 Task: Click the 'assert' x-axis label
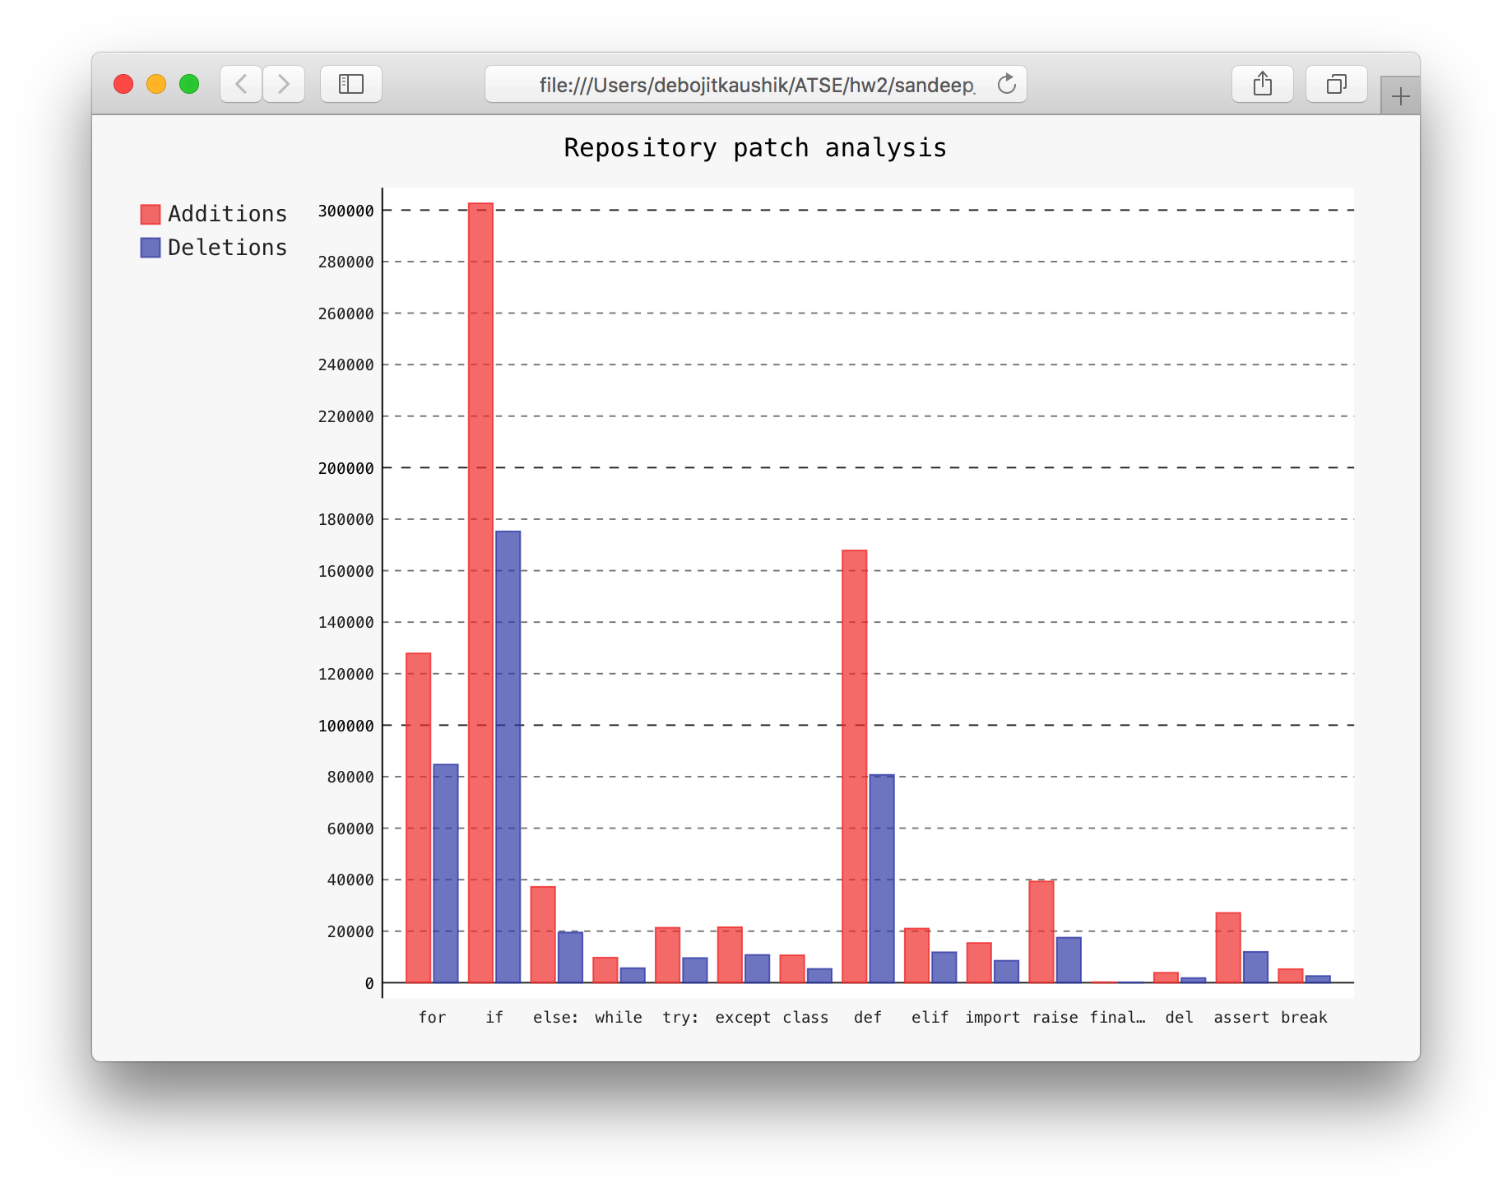coord(1241,1017)
